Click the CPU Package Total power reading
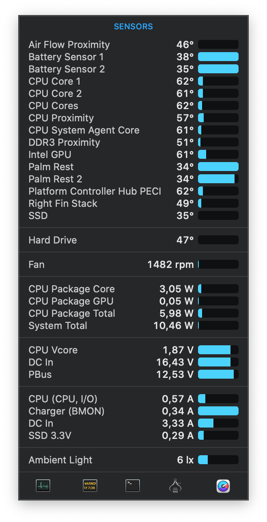This screenshot has height=522, width=267. pyautogui.click(x=174, y=313)
